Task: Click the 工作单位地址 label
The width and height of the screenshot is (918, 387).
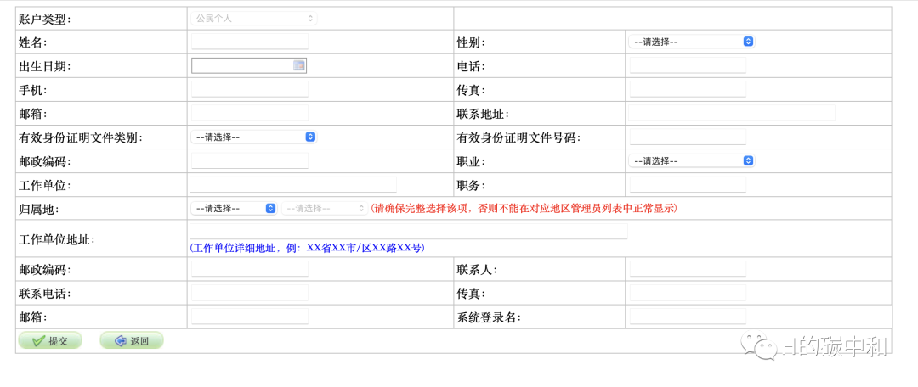Action: pyautogui.click(x=56, y=239)
